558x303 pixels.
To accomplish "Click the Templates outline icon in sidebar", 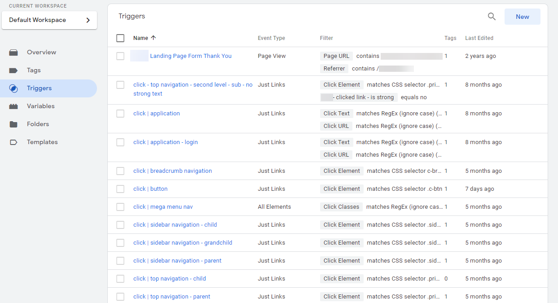I will click(13, 142).
